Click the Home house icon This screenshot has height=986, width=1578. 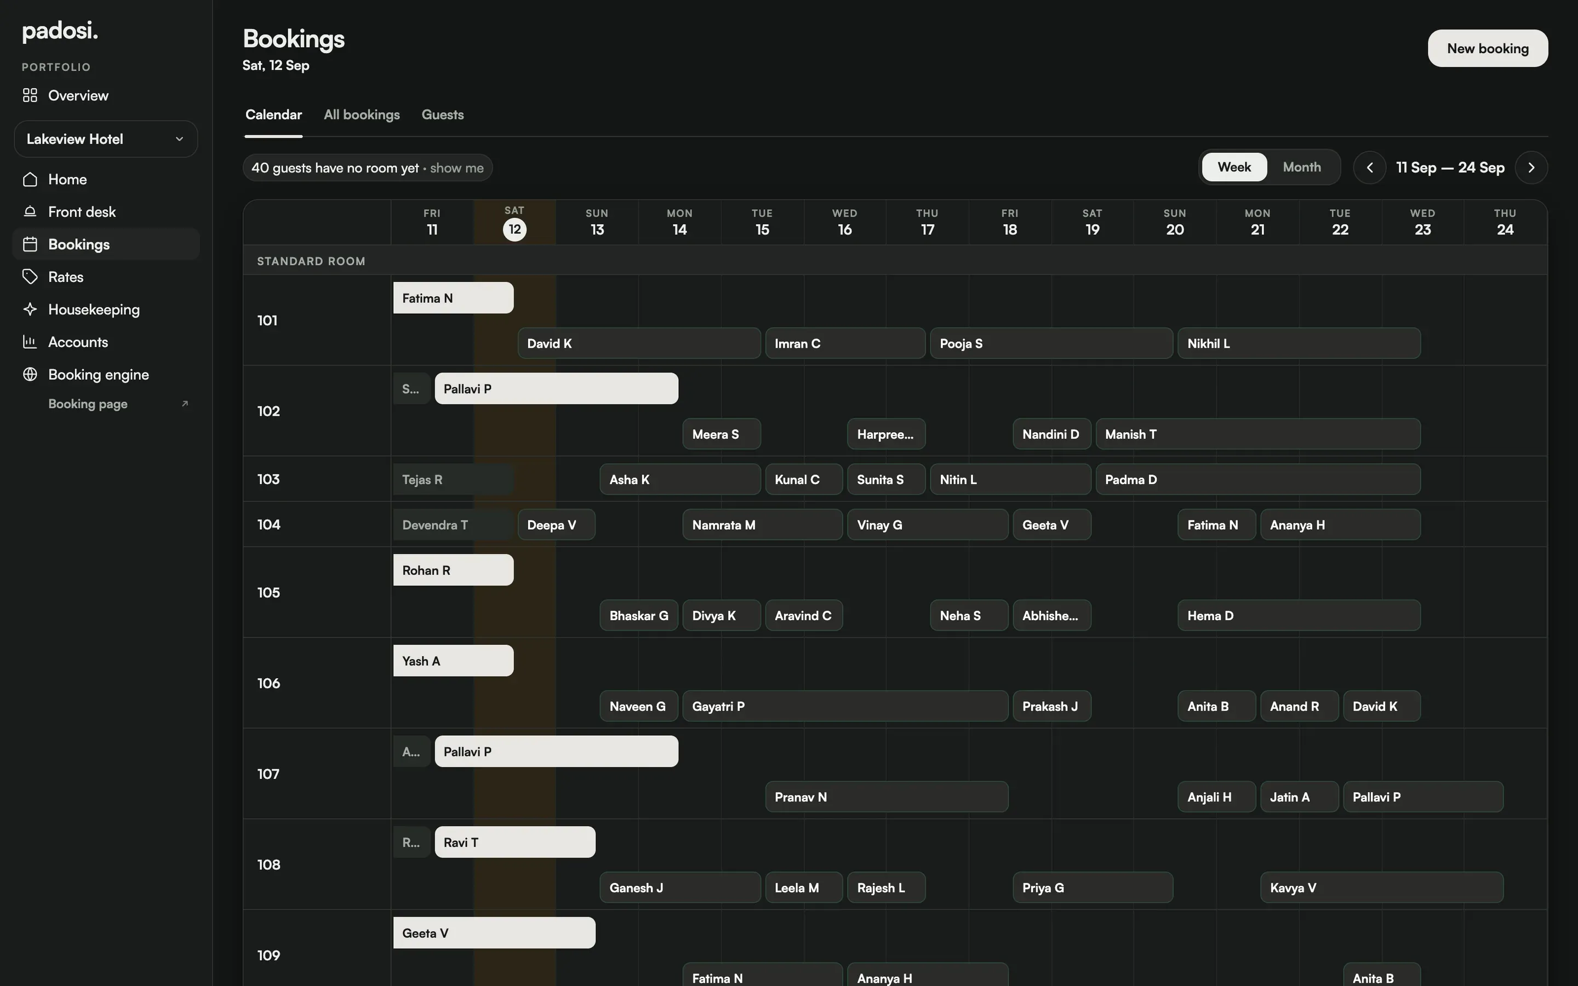coord(30,179)
